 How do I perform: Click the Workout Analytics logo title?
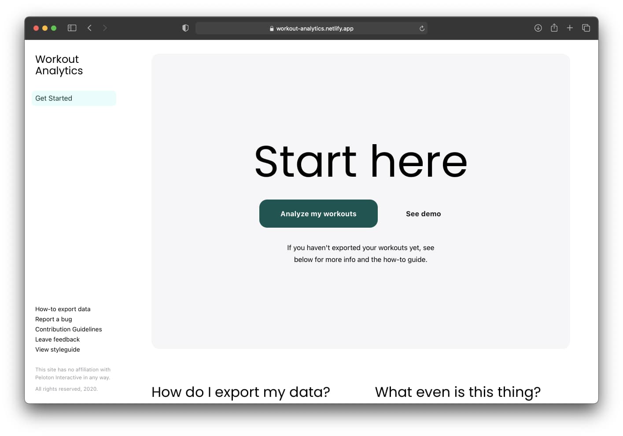59,65
